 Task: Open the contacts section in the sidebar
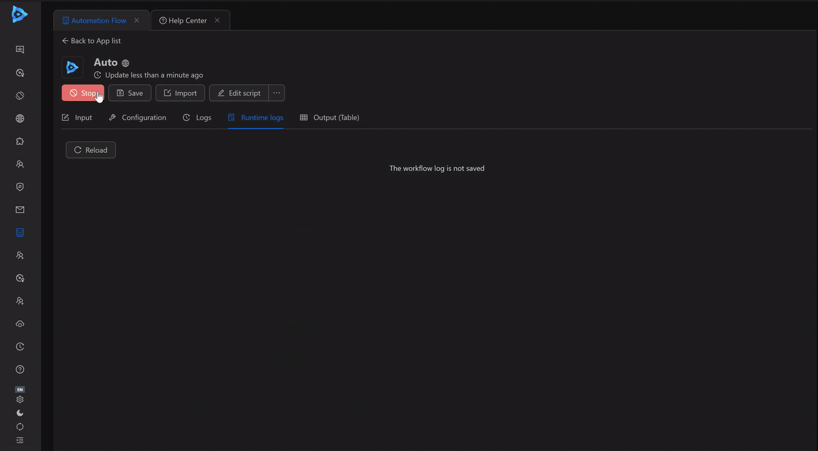(19, 163)
